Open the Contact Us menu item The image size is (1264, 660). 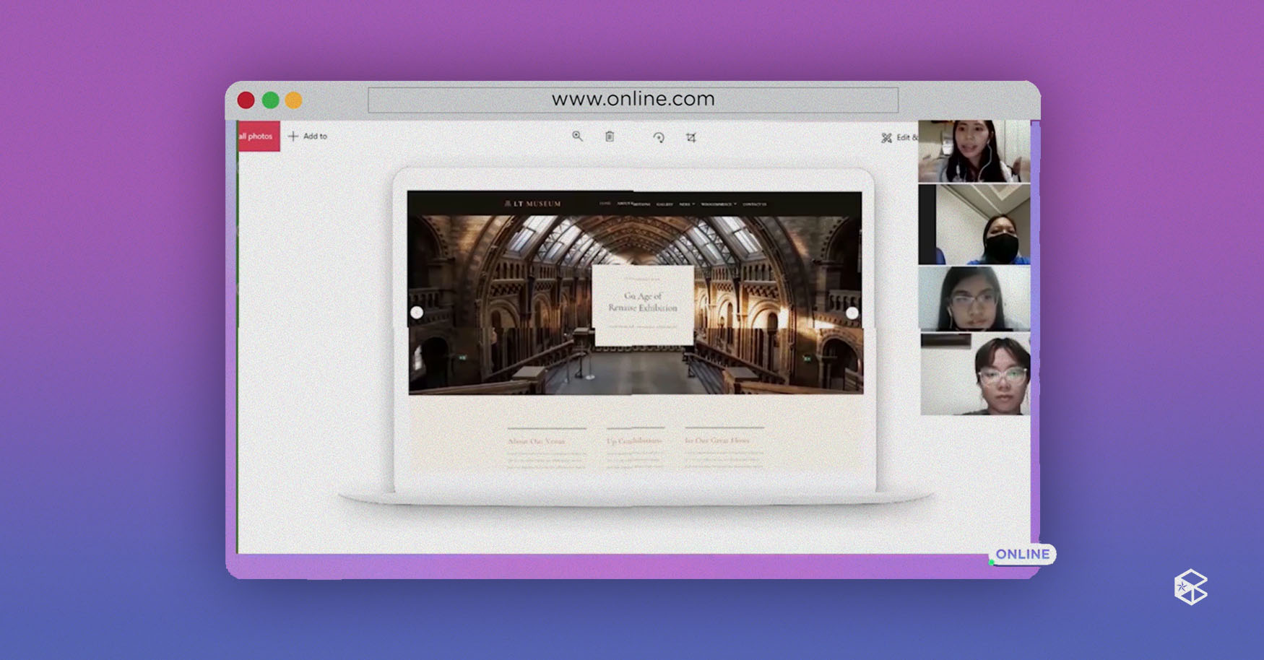(x=755, y=204)
